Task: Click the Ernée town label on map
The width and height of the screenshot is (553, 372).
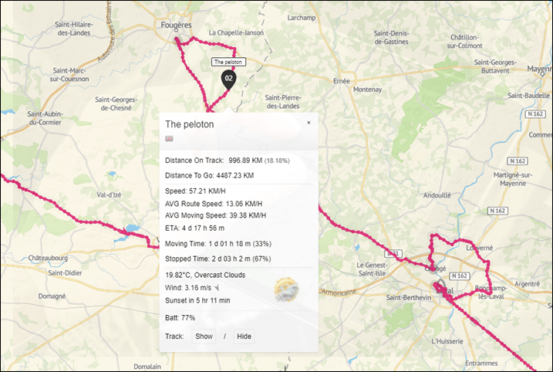Action: 342,81
